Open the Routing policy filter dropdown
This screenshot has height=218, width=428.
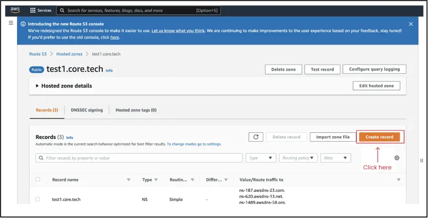pyautogui.click(x=298, y=158)
